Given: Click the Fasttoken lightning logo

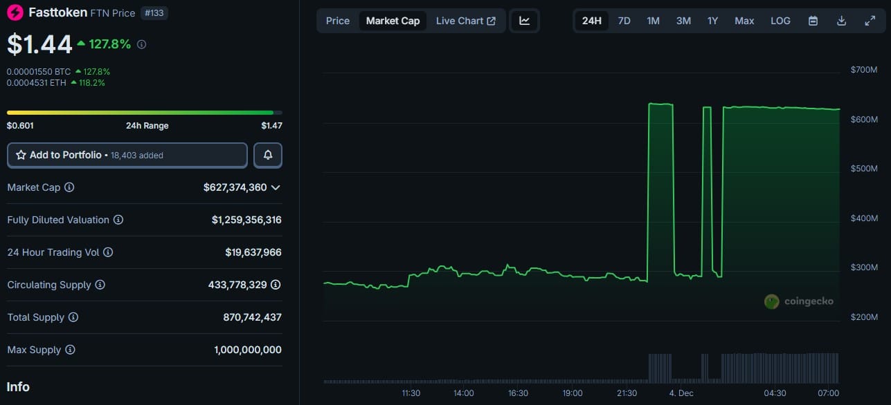Looking at the screenshot, I should pyautogui.click(x=14, y=12).
